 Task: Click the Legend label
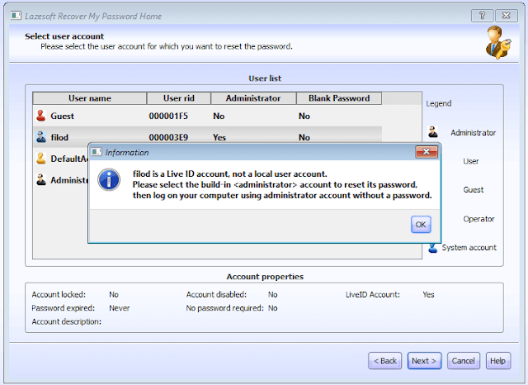(x=439, y=103)
